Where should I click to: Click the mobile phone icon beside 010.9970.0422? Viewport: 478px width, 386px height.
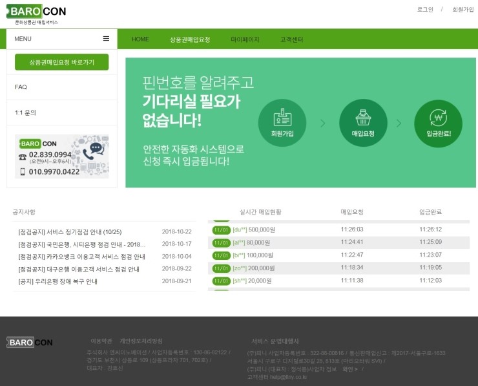23,171
